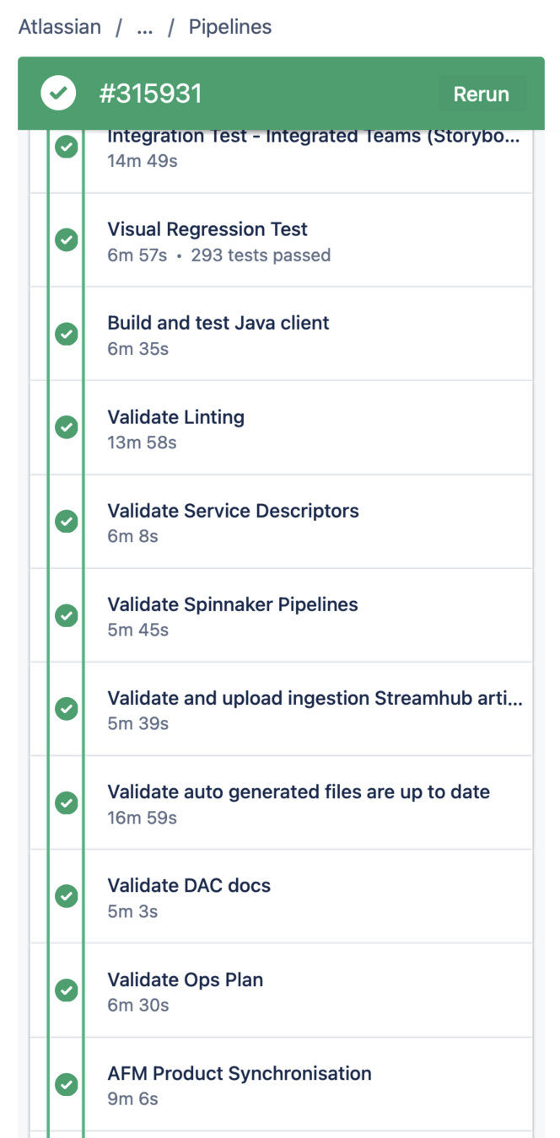
Task: Click the Validate Service Descriptors status checkmark
Action: coord(67,522)
